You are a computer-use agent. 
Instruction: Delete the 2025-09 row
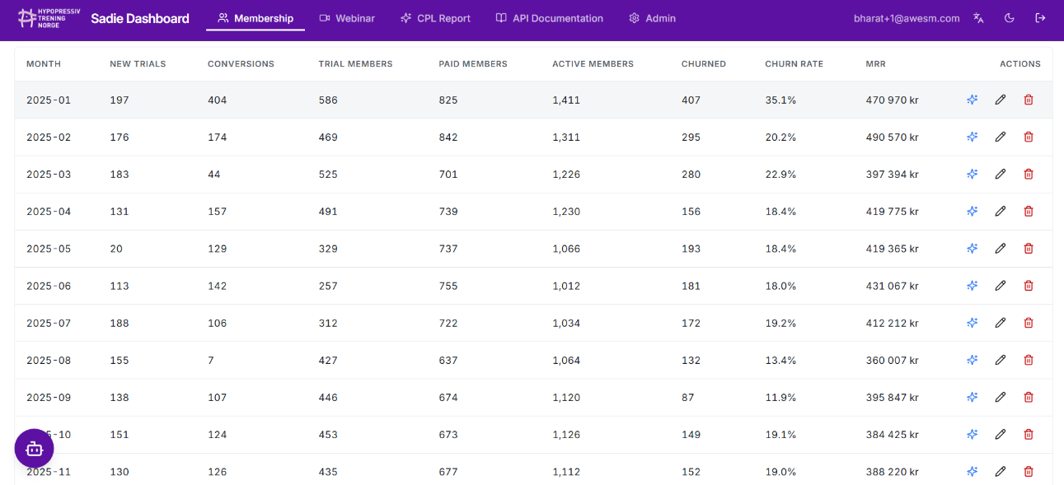coord(1029,397)
